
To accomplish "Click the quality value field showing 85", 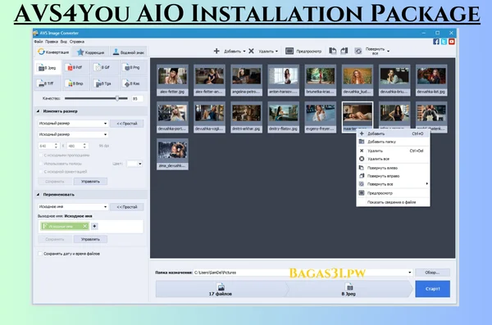I will point(137,98).
